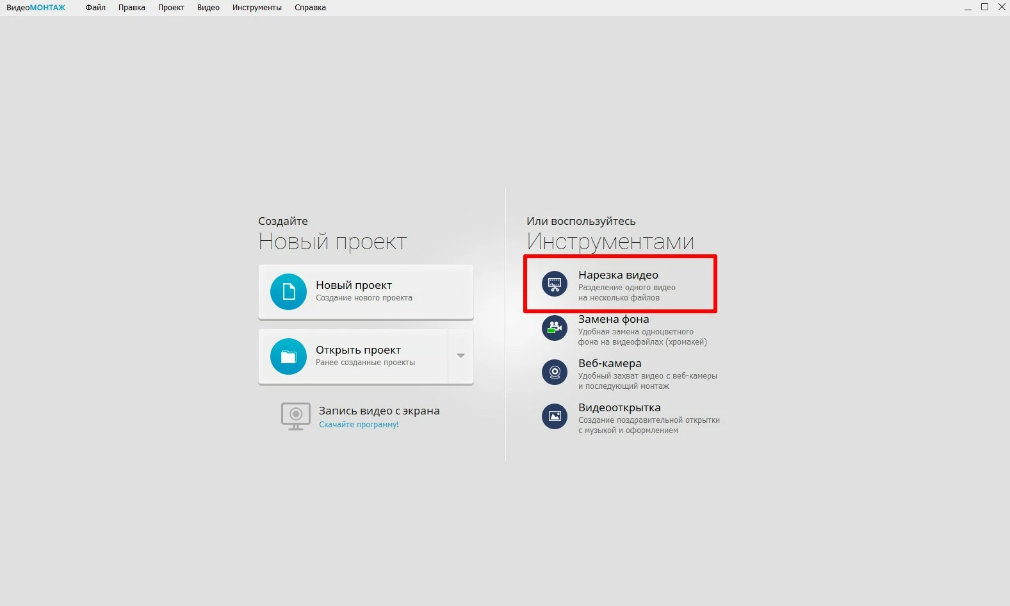Launch the Веб-камера tool title
Viewport: 1010px width, 606px height.
coord(610,363)
